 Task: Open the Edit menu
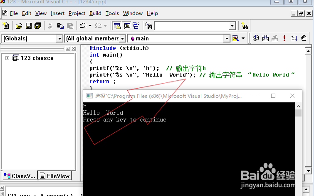(x=27, y=13)
